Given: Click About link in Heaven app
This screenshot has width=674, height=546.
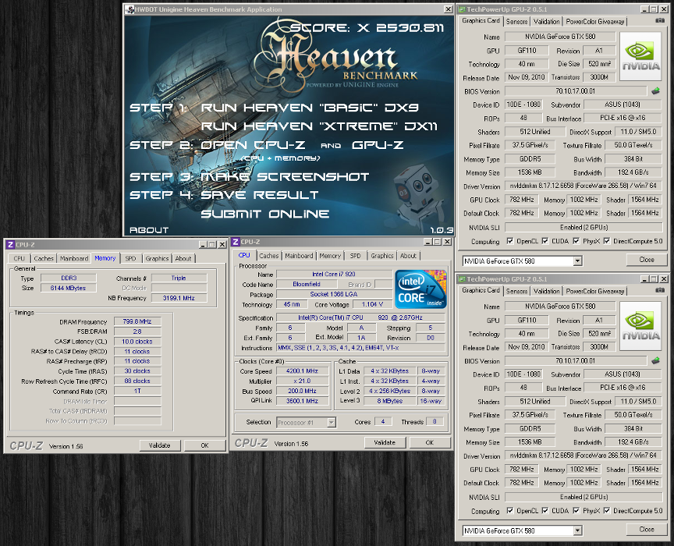Looking at the screenshot, I should coord(149,230).
